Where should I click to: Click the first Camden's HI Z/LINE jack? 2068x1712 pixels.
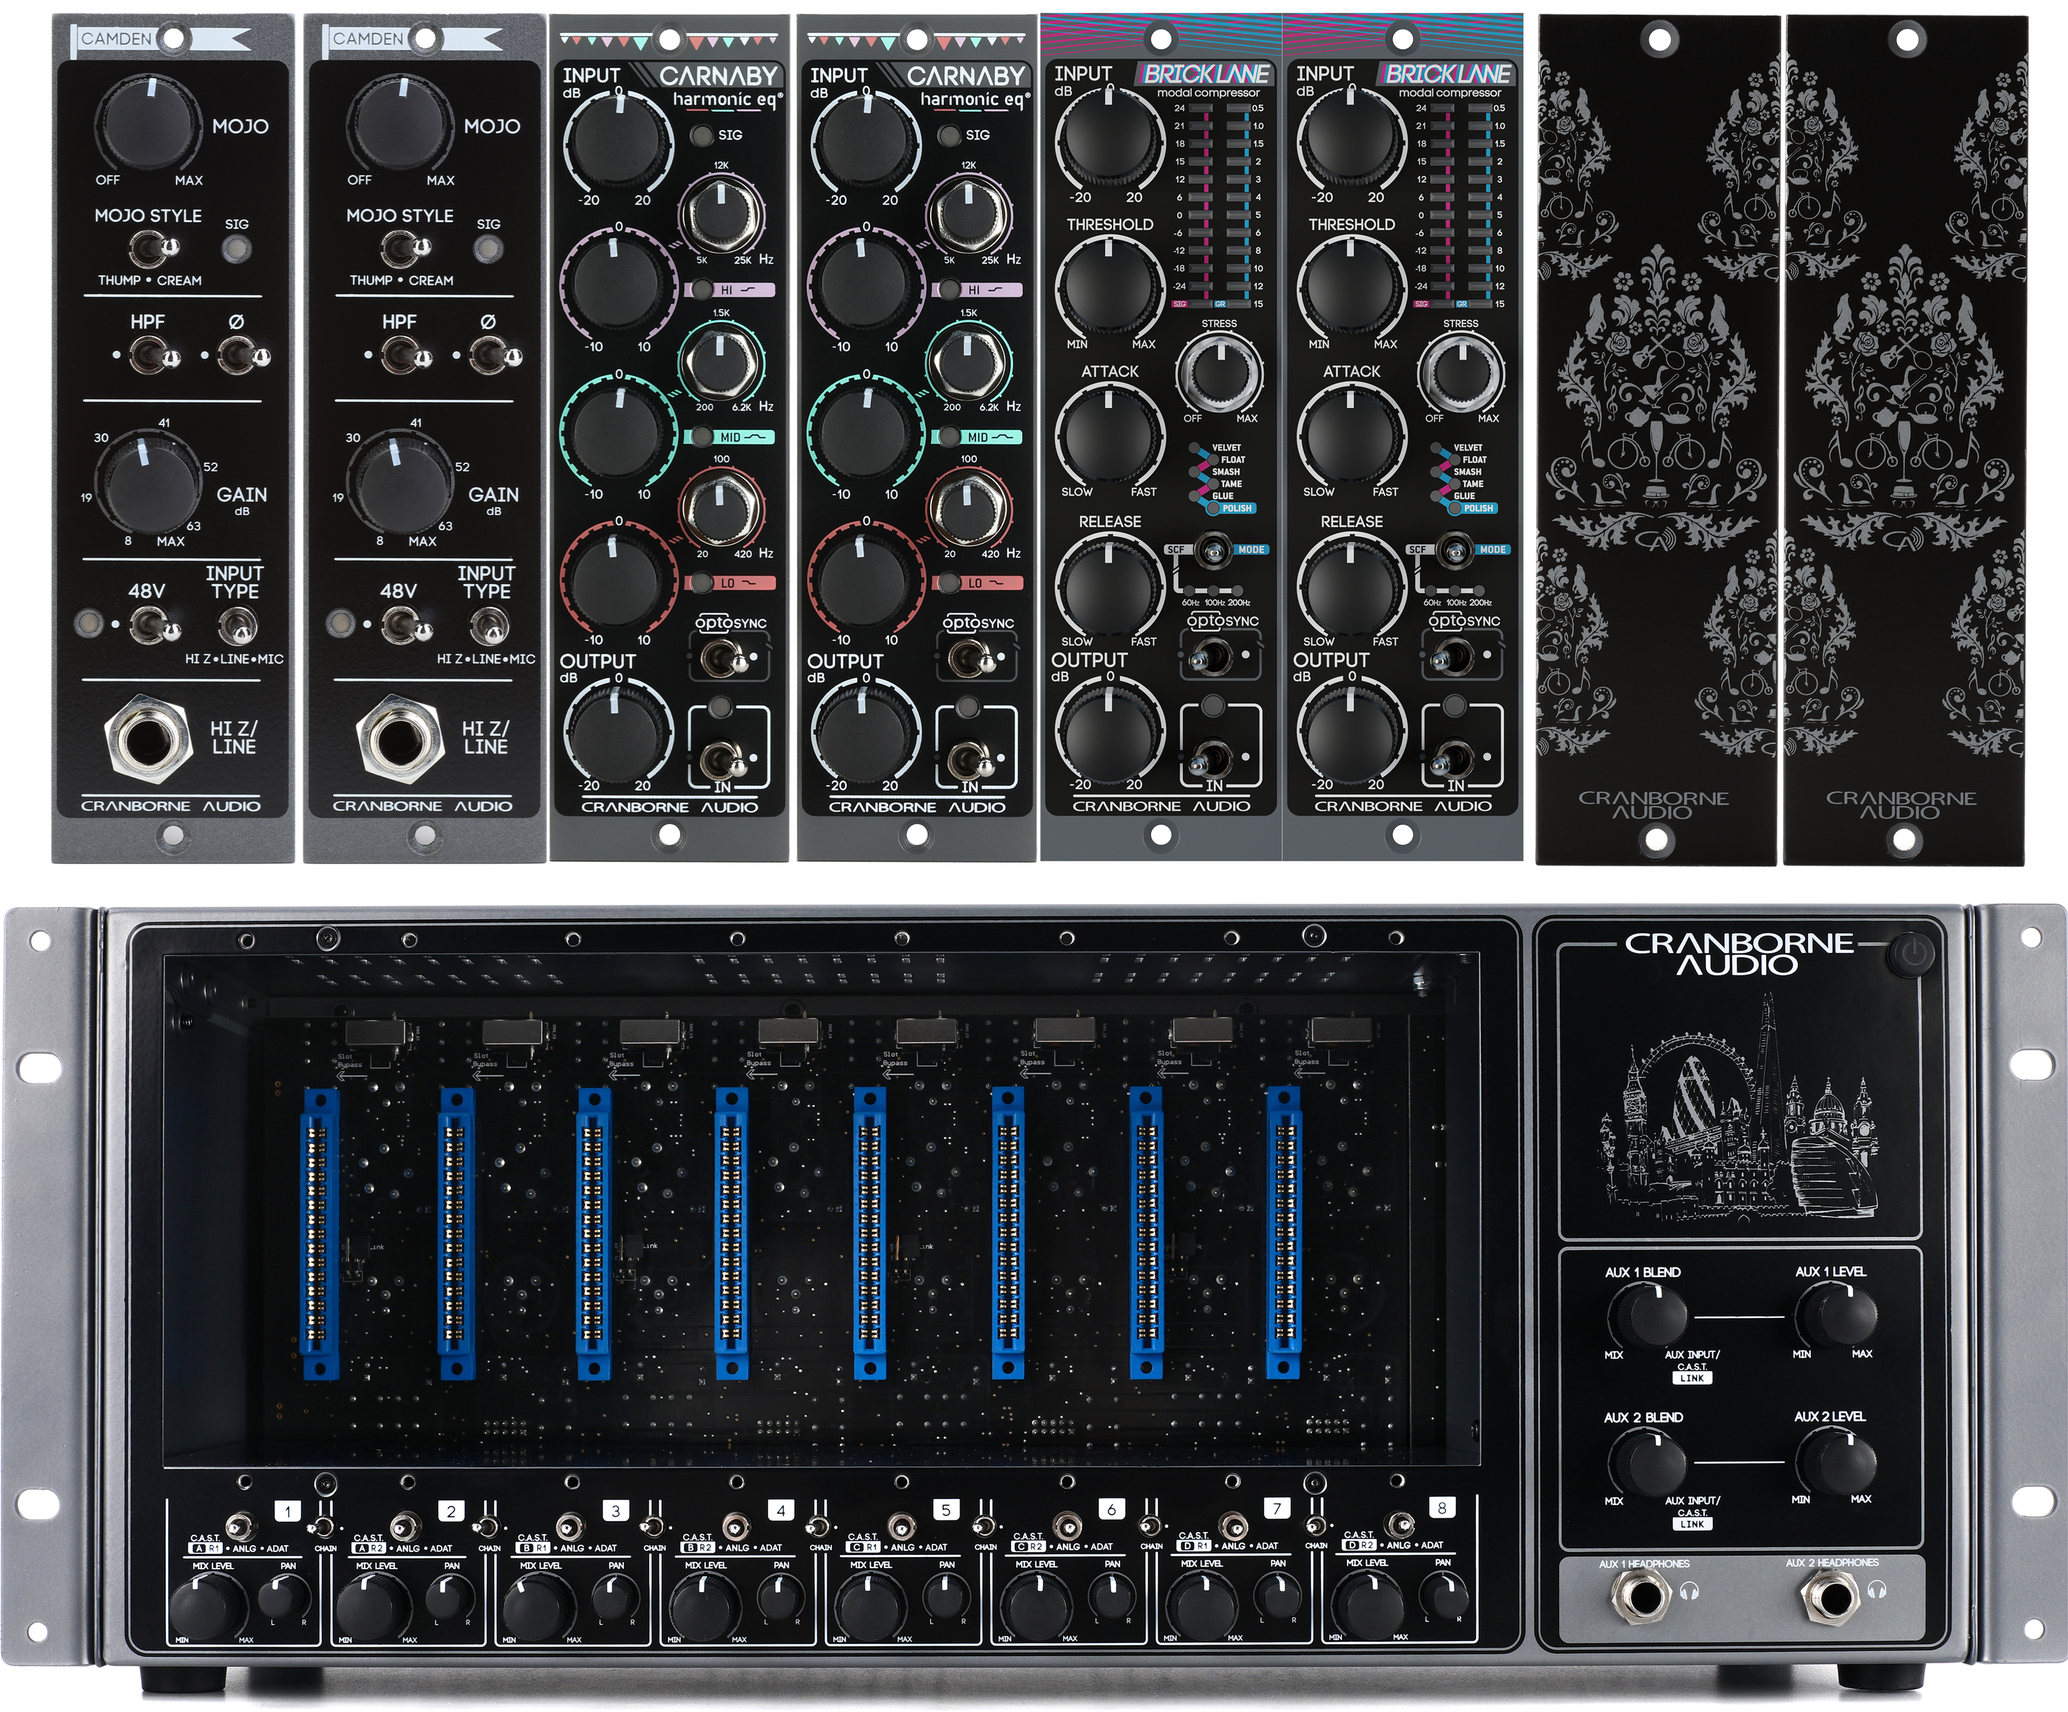click(x=149, y=738)
